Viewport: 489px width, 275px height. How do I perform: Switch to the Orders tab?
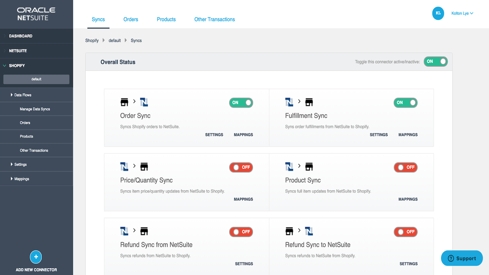pos(131,20)
